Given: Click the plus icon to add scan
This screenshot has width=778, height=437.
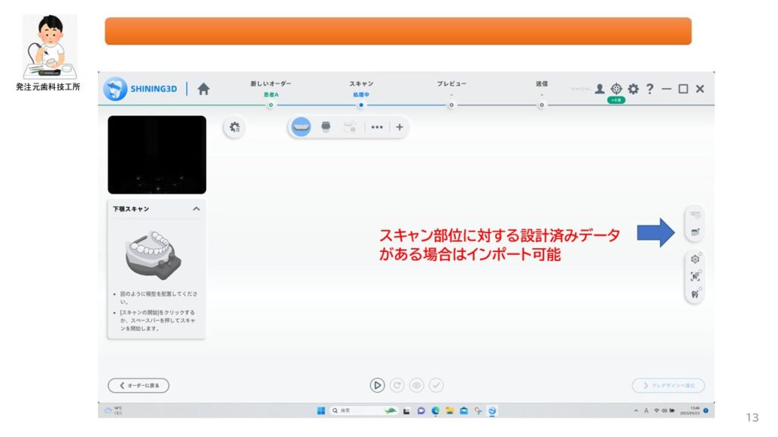Looking at the screenshot, I should coord(400,127).
